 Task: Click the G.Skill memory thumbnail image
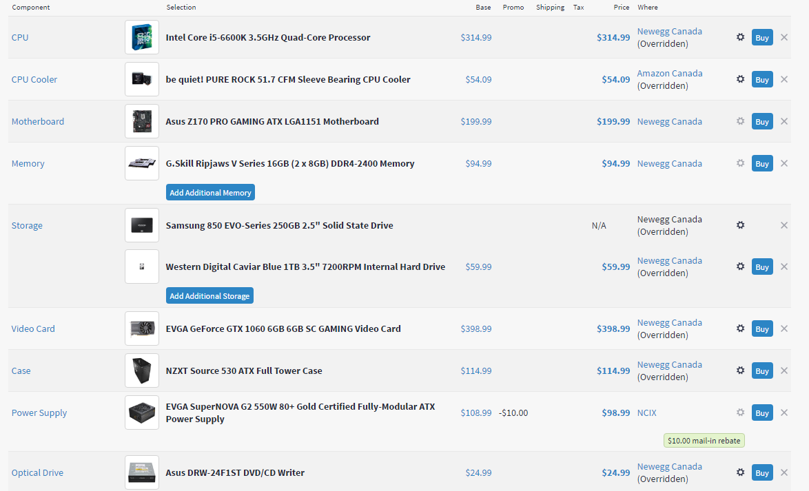142,163
